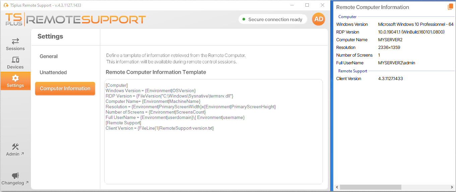Click the left scroll arrow in info panel
The image size is (456, 192).
(337, 187)
